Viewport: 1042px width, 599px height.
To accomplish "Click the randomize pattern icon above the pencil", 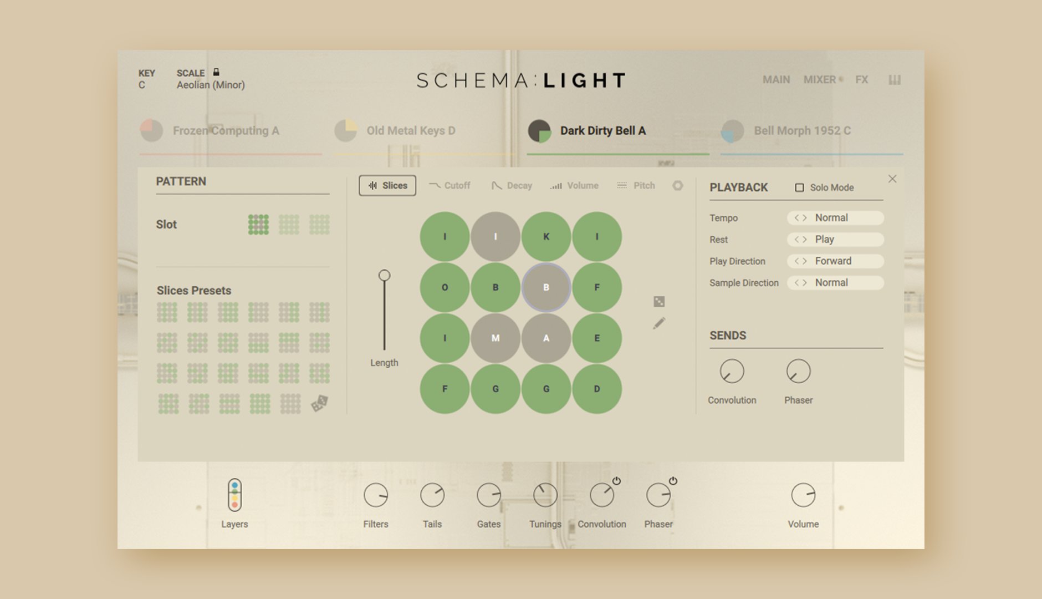I will pyautogui.click(x=658, y=302).
